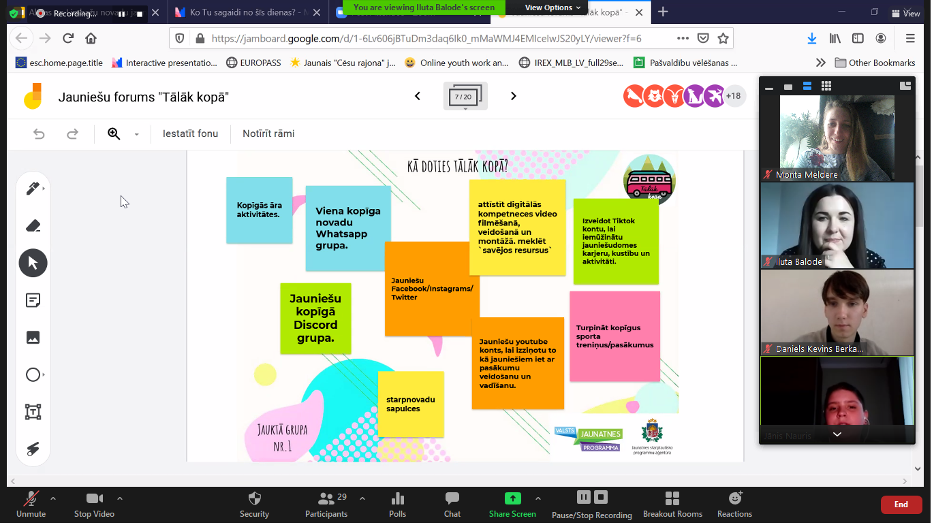Add a sticky note with the tool
The width and height of the screenshot is (934, 529).
point(33,300)
